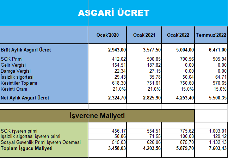The image size is (228, 158).
Task: Click the Ocak'2022 column header
Action: pyautogui.click(x=178, y=35)
